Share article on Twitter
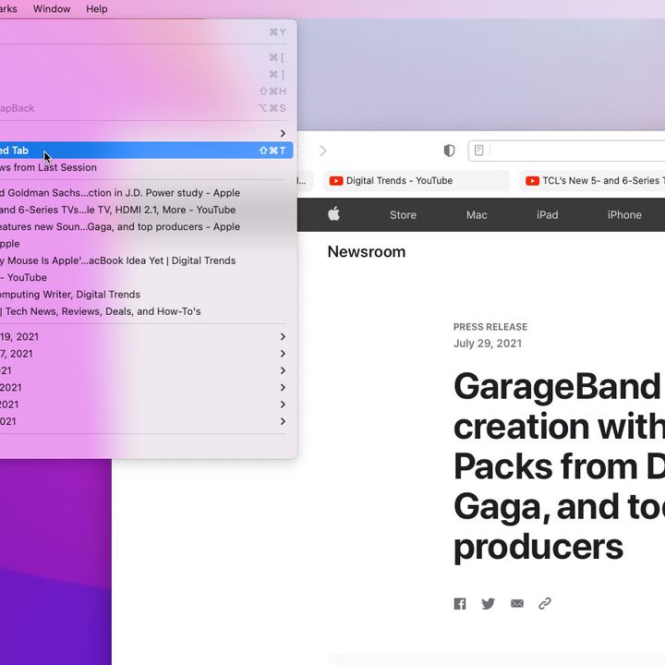Screen dimensions: 665x665 [x=489, y=603]
